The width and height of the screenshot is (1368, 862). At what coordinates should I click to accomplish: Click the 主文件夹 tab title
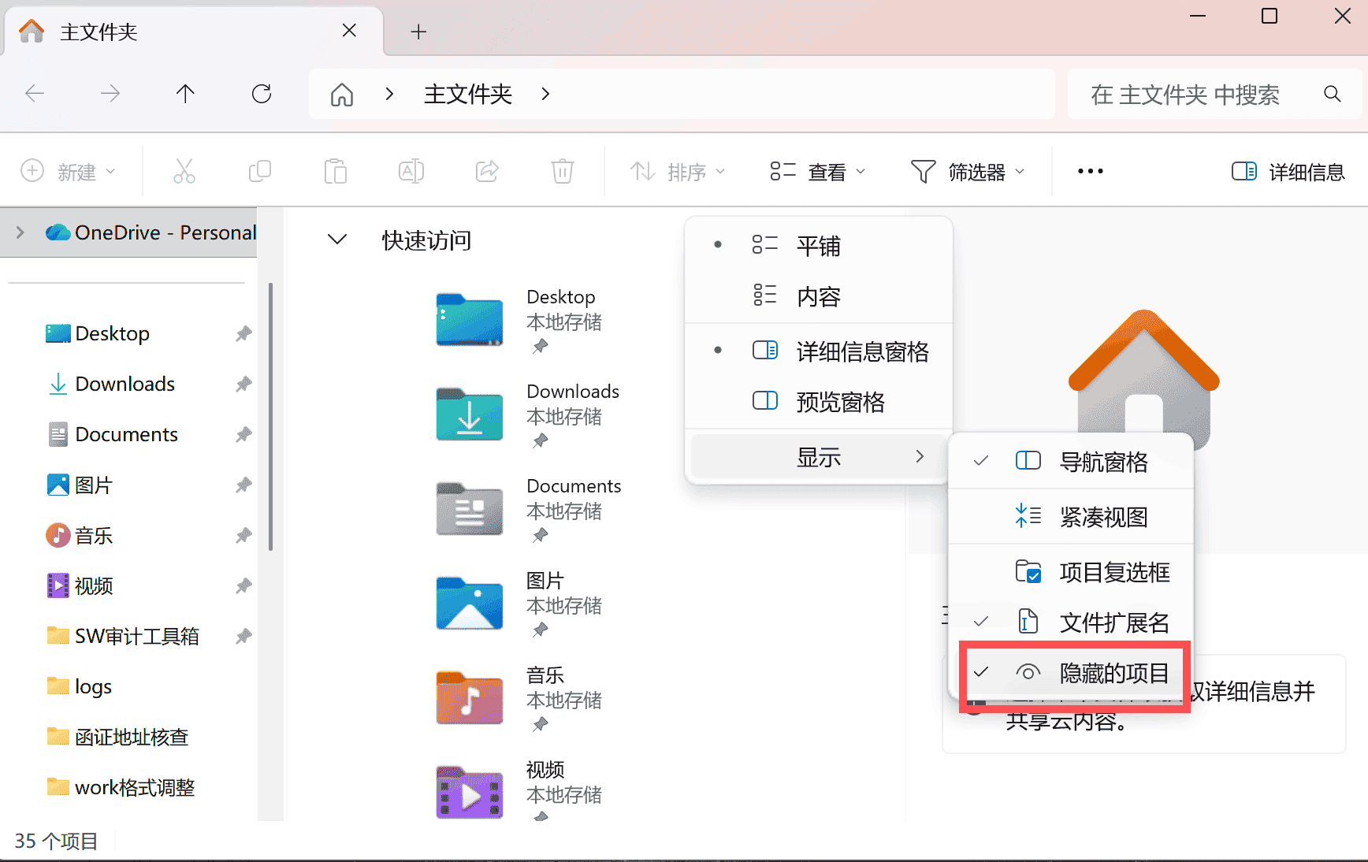point(99,32)
